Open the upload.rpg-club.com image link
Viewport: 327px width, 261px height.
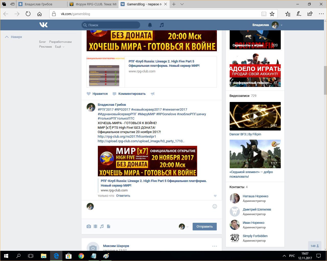coord(141,141)
